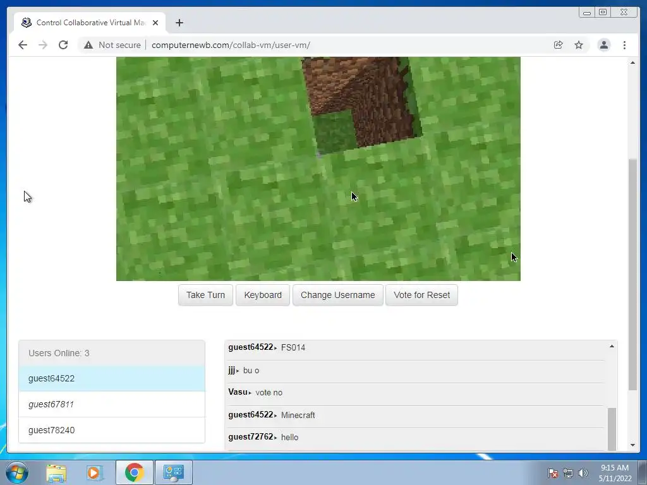
Task: Open the control panel taskbar icon
Action: coord(174,472)
